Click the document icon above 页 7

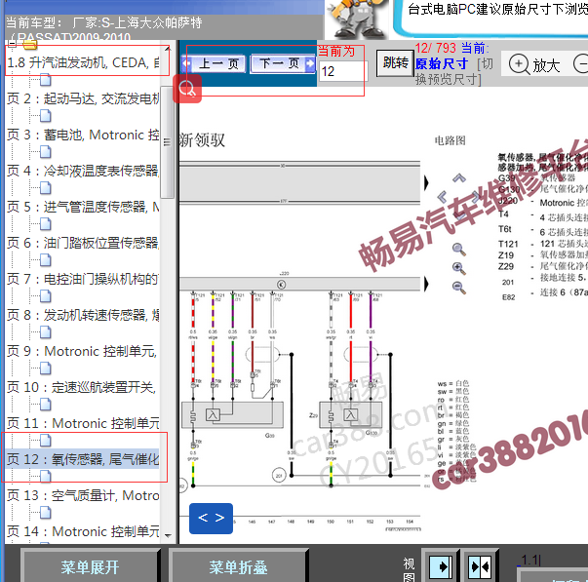tap(46, 260)
